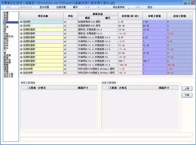Expand the 柱体积 row showing difference 60.48

click(21, 26)
